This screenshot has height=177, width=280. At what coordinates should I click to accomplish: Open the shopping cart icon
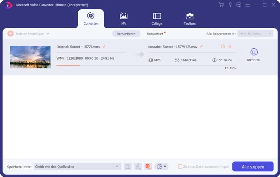click(x=221, y=5)
